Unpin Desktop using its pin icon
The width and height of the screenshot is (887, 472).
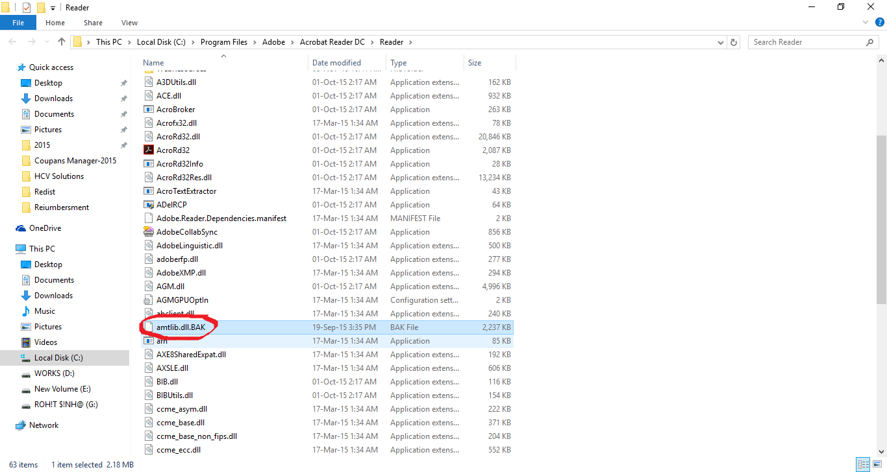[x=123, y=83]
